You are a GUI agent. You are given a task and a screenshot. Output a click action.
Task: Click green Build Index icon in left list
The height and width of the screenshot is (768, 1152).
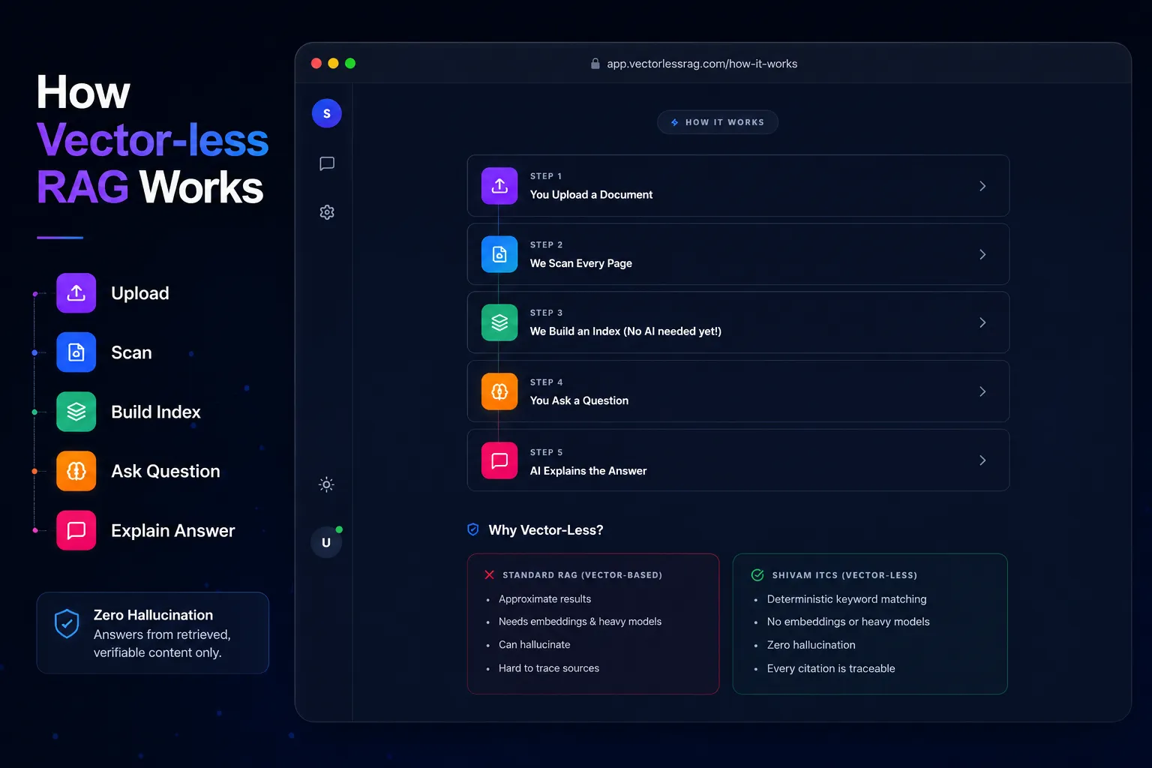click(x=76, y=412)
